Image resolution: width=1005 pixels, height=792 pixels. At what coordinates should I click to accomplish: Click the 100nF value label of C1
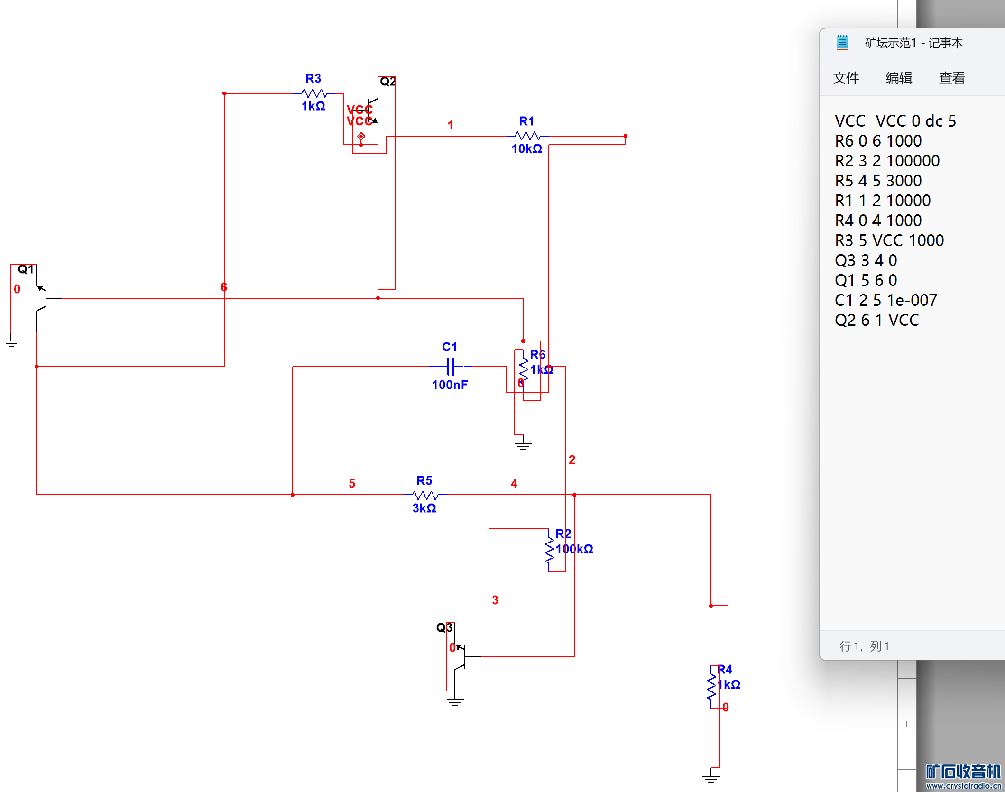(x=450, y=385)
